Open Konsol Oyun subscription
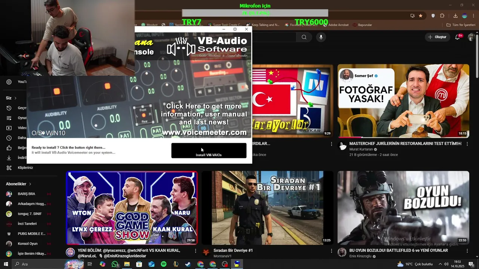479x269 pixels. pos(28,244)
